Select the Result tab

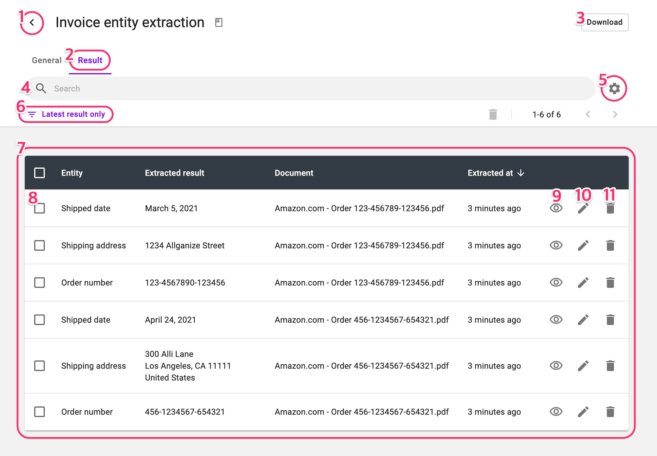pos(90,60)
